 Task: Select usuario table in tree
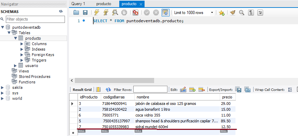click(31, 66)
